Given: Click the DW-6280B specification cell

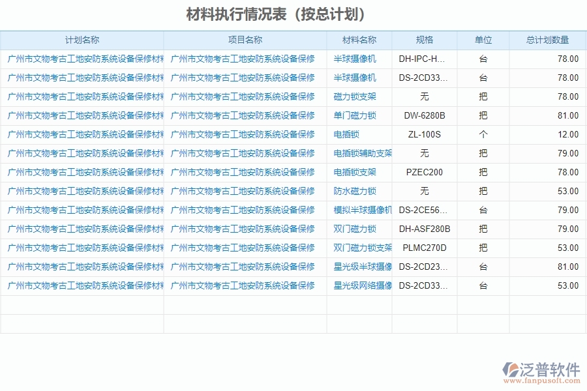Looking at the screenshot, I should point(423,115).
